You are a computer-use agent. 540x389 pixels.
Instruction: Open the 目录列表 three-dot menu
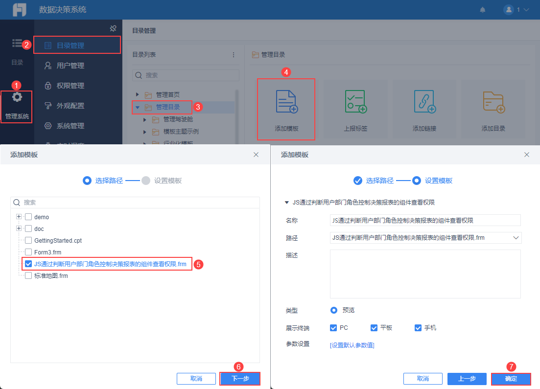(234, 55)
